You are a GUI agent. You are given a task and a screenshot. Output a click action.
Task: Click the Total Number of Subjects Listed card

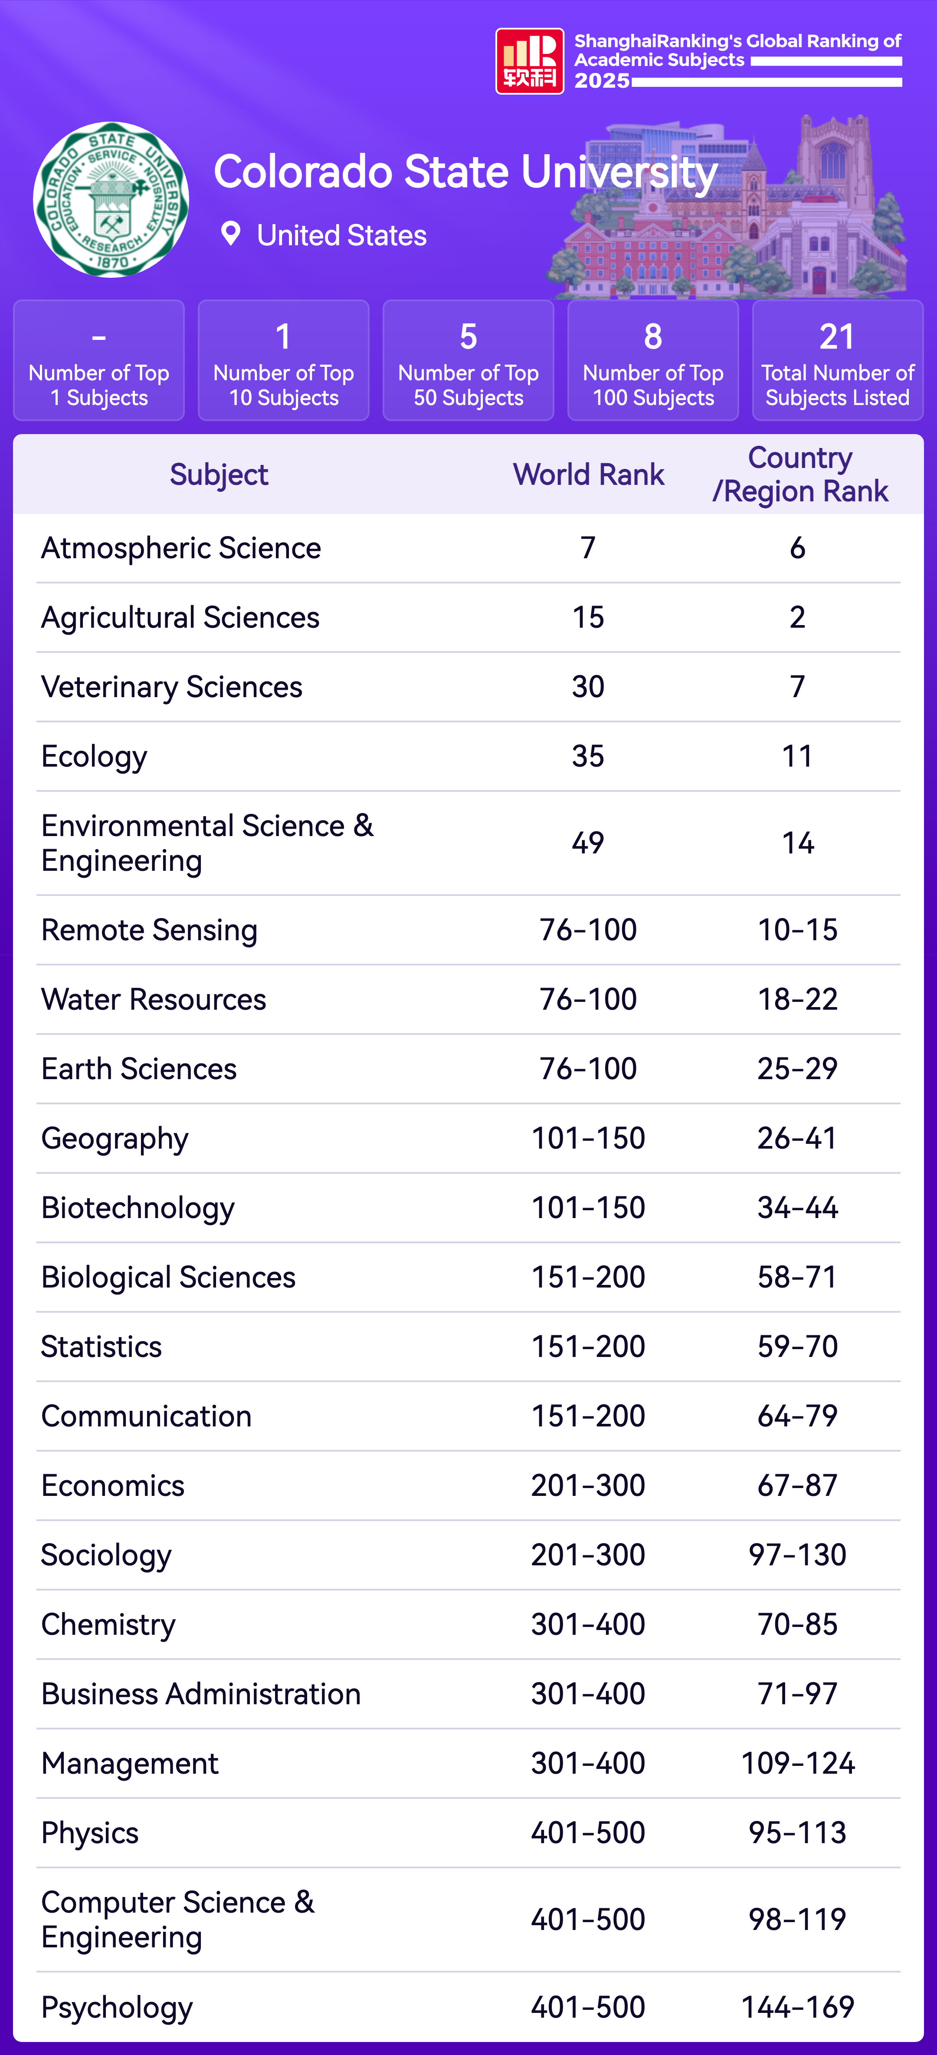tap(837, 360)
